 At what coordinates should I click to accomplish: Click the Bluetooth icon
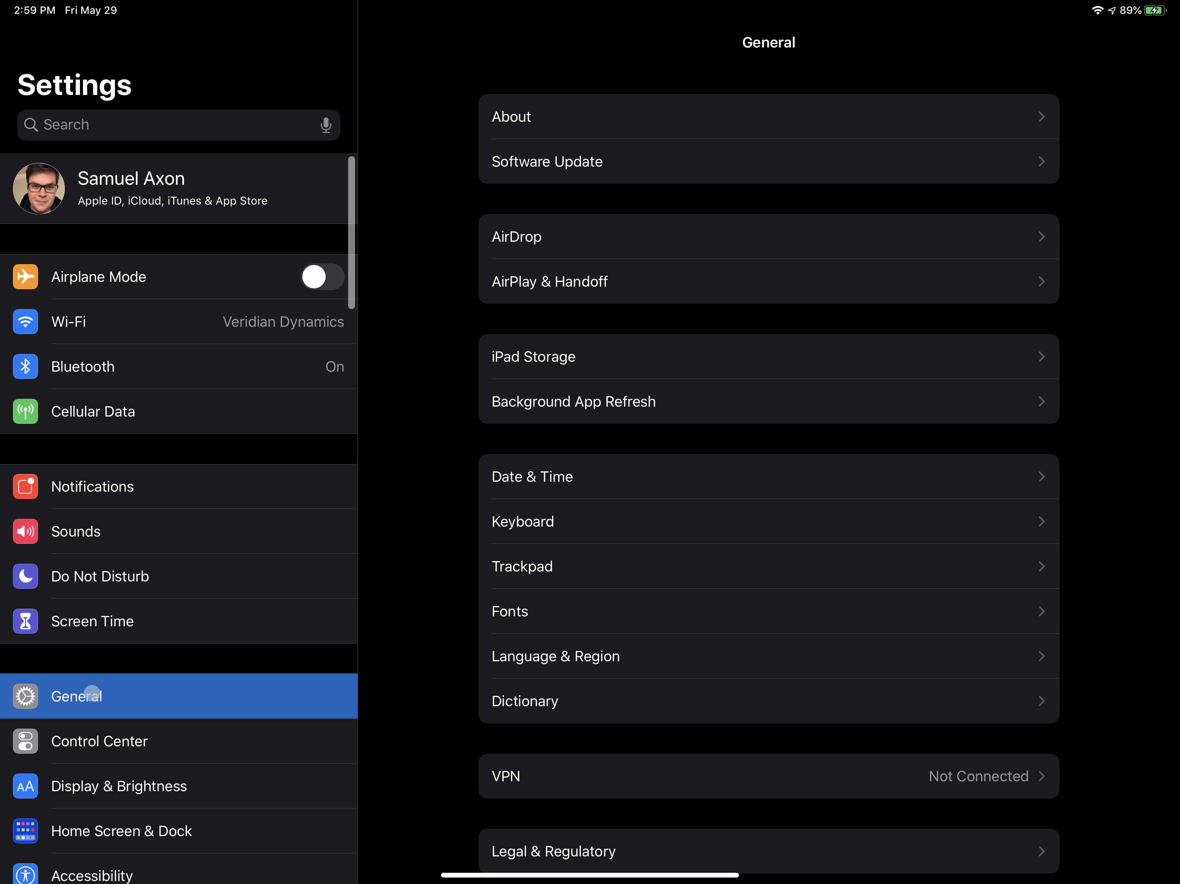pyautogui.click(x=25, y=366)
